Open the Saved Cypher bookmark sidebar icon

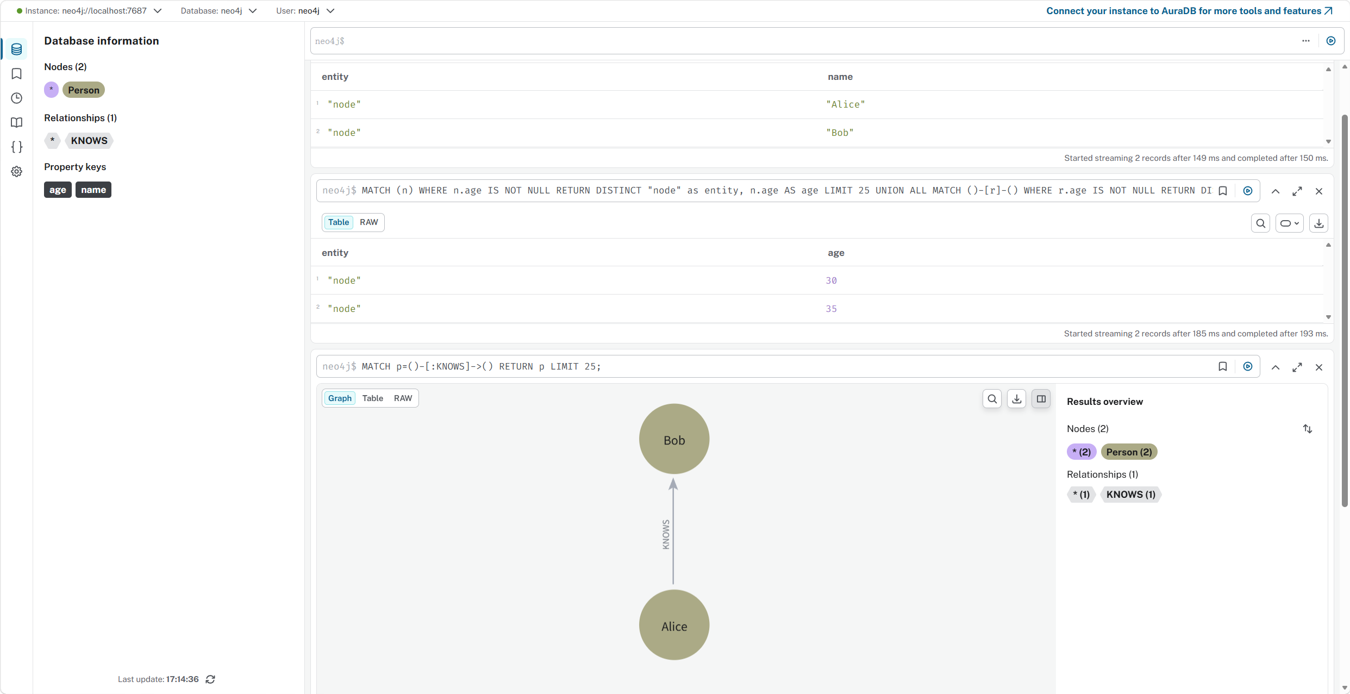point(17,73)
